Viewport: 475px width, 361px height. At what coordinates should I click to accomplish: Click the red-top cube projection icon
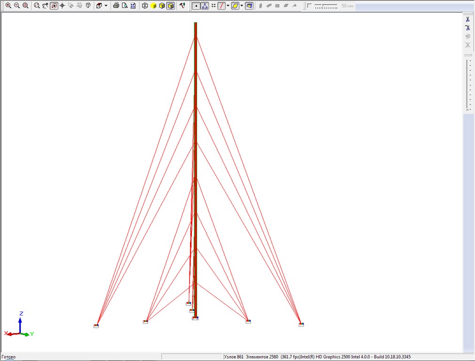[99, 6]
